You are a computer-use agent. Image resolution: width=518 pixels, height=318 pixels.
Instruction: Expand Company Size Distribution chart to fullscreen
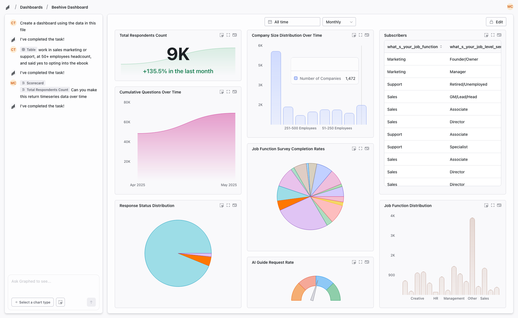click(360, 35)
